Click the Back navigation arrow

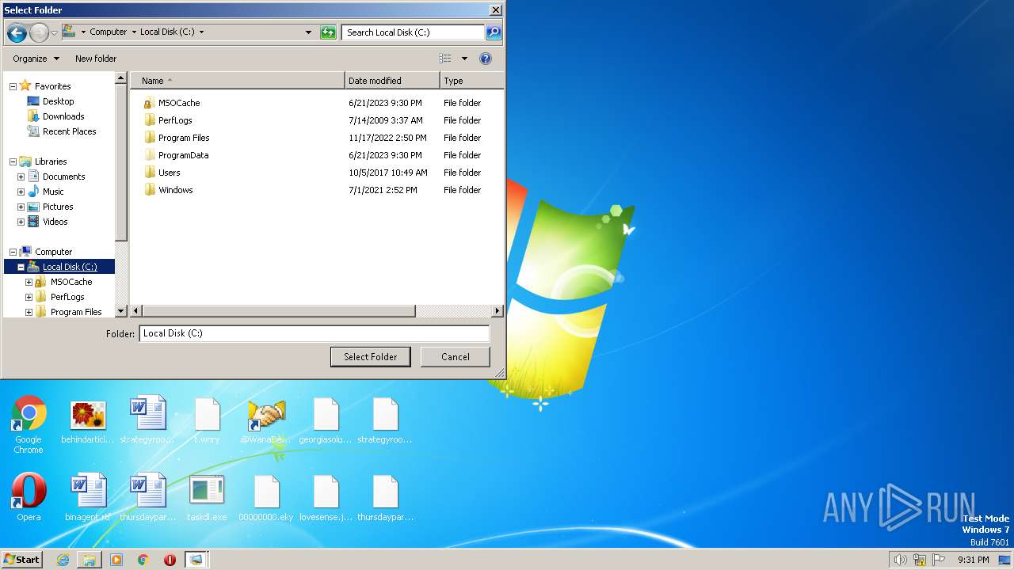coord(17,32)
